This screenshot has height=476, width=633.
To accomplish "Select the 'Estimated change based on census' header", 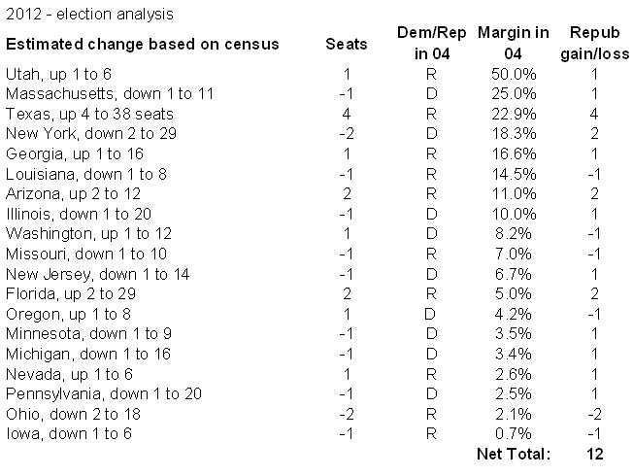I will (143, 45).
